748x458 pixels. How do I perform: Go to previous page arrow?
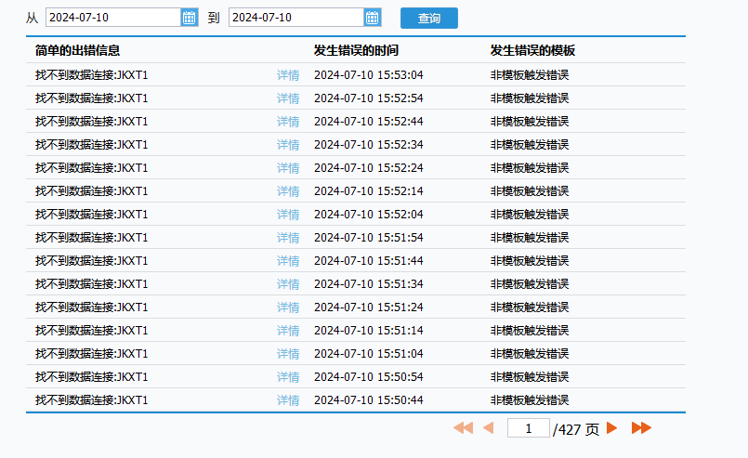pyautogui.click(x=489, y=428)
